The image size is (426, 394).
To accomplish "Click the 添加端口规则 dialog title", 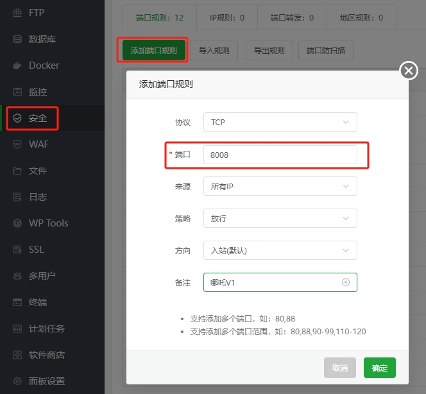I will pos(166,84).
